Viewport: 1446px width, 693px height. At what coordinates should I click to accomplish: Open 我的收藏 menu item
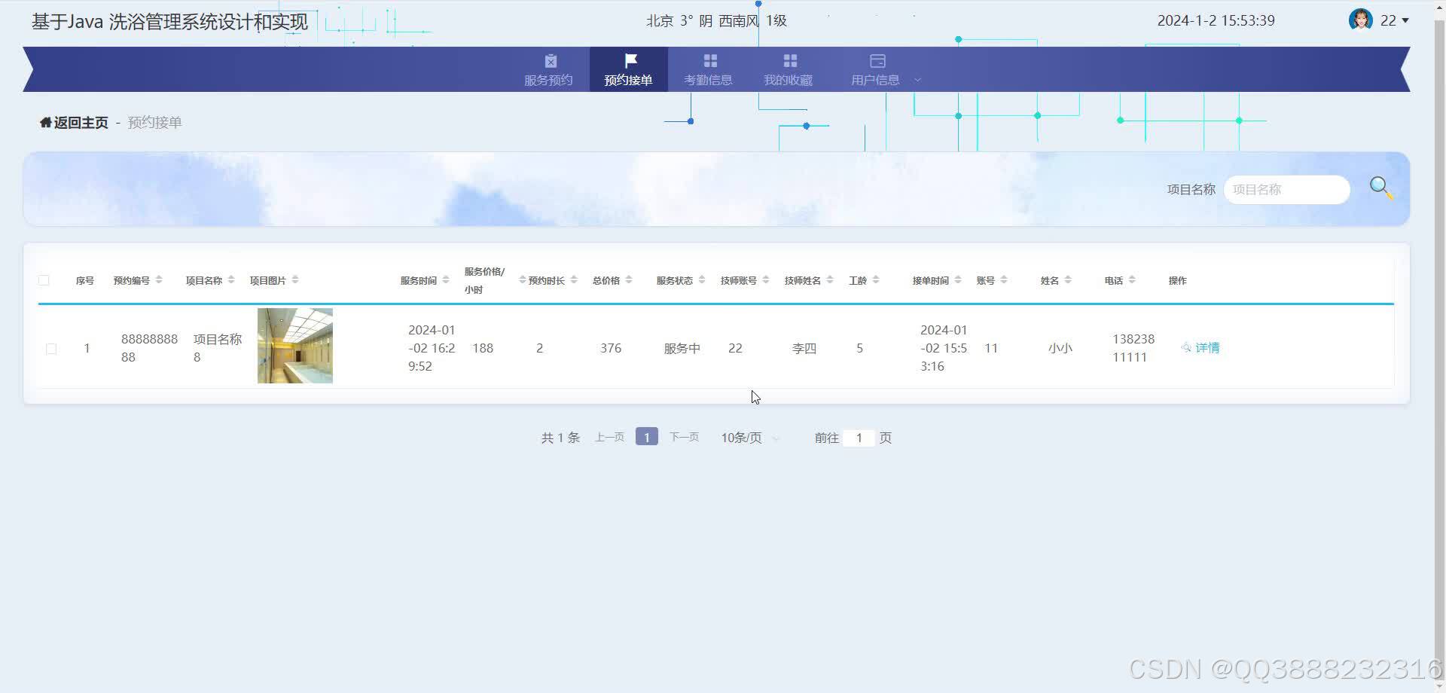point(788,69)
